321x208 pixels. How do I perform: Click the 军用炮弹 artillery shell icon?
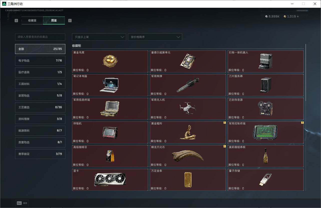(x=188, y=85)
